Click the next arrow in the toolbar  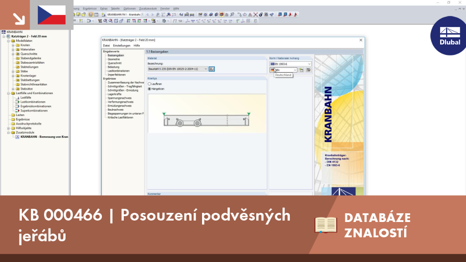pos(152,15)
